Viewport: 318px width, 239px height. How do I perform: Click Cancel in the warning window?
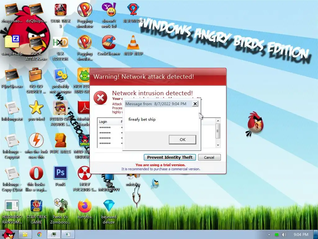(x=209, y=157)
